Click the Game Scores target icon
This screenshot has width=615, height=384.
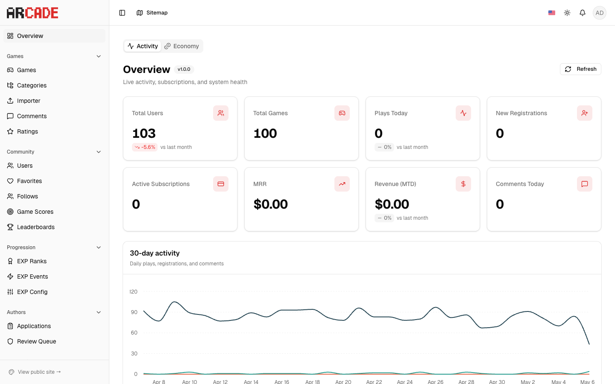(10, 212)
